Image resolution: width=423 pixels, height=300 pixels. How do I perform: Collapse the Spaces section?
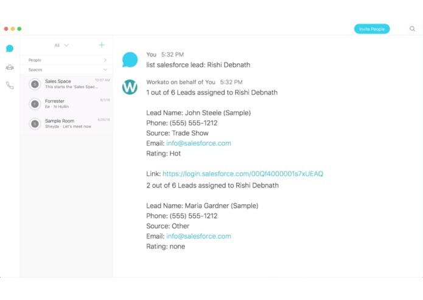pyautogui.click(x=67, y=70)
